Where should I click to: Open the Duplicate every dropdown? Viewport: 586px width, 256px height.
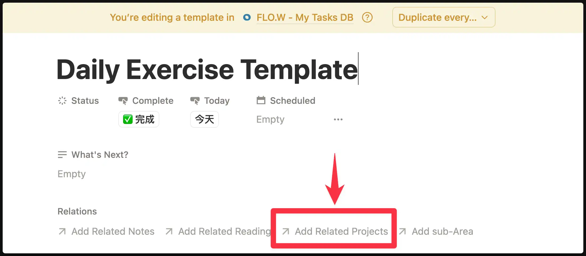(443, 18)
